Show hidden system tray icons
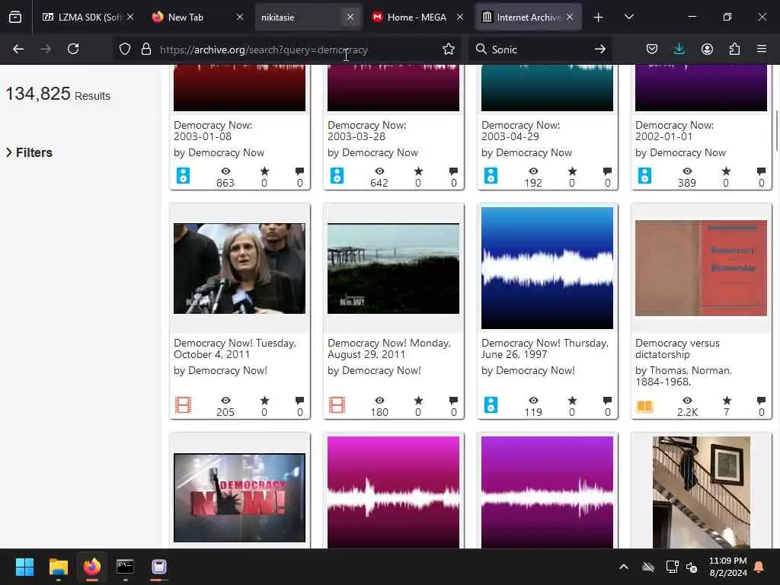This screenshot has height=585, width=780. 623,567
